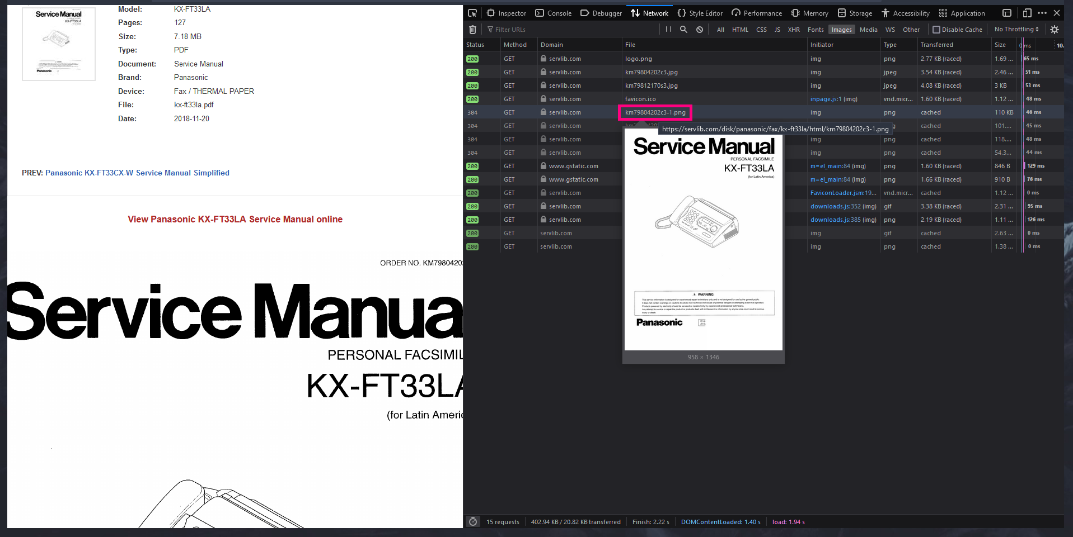
Task: Filter requests by HTML
Action: (x=740, y=30)
